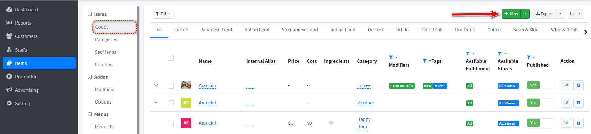Screen dimensions: 591x134
Task: Open the table column layout icon
Action: 575,14
